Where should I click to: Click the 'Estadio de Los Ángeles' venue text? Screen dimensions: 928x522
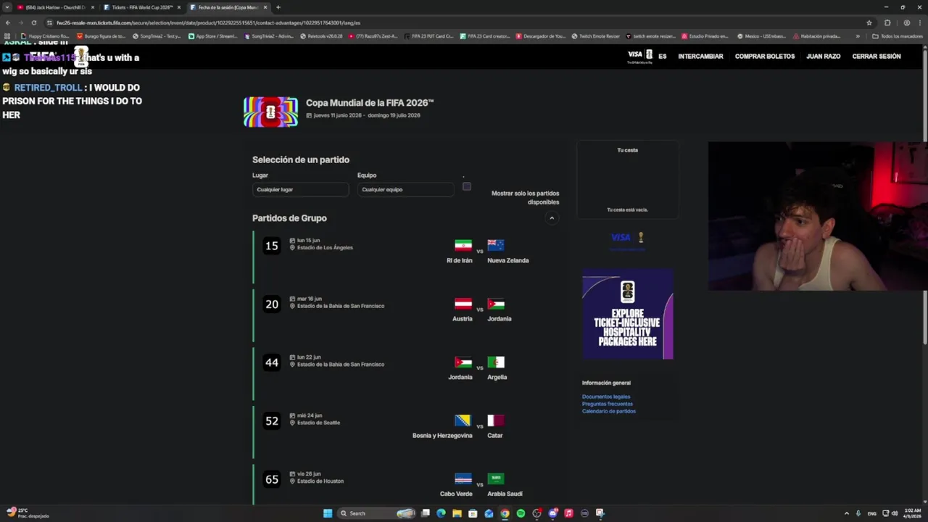325,248
